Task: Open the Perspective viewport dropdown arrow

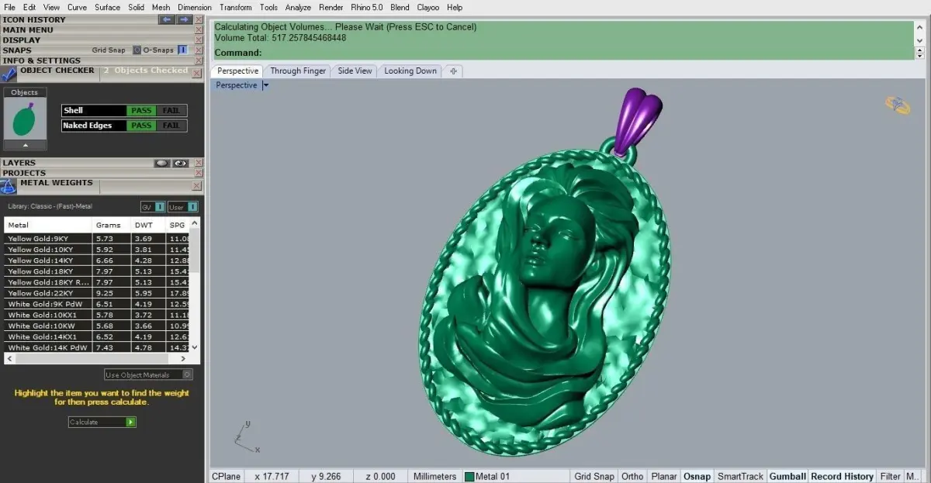Action: pyautogui.click(x=265, y=85)
